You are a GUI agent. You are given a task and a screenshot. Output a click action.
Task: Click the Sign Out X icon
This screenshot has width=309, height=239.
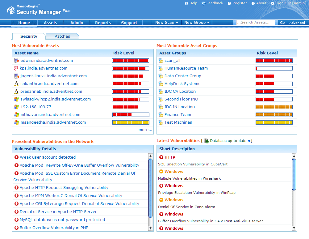(x=272, y=3)
